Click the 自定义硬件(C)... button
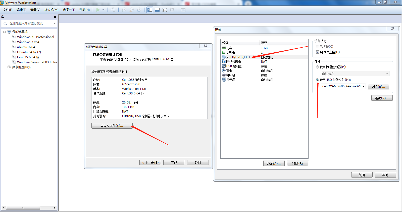 coord(112,126)
